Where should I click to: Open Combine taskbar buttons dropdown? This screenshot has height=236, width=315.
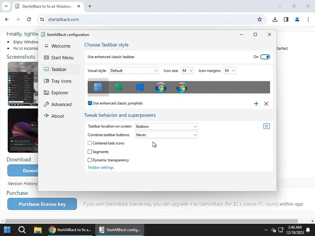click(x=166, y=135)
